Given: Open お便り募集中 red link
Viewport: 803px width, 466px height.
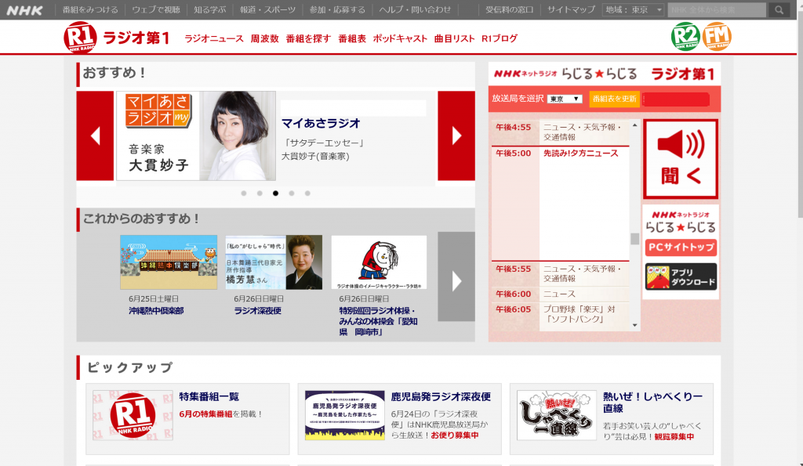Looking at the screenshot, I should click(x=455, y=435).
